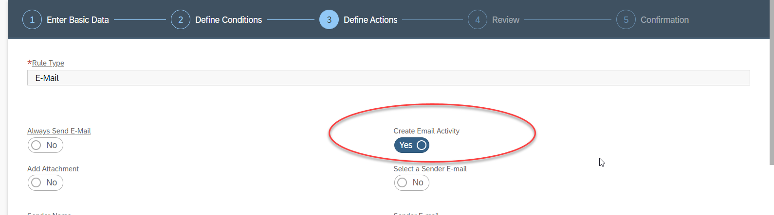
Task: Click step 4 Review circle
Action: click(478, 20)
